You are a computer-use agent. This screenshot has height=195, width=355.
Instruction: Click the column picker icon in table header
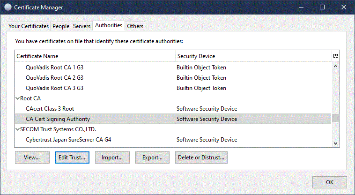pos(335,56)
